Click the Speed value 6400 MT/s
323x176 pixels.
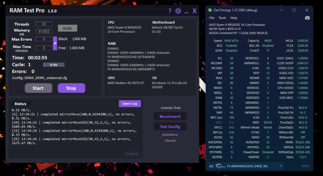click(231, 41)
